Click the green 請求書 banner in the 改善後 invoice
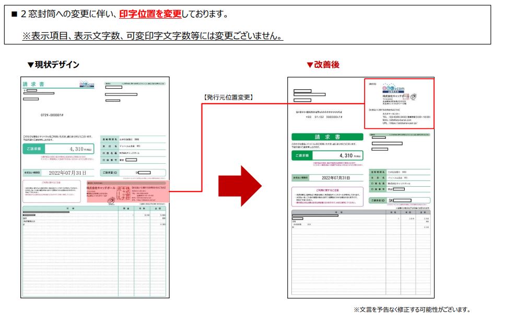Image resolution: width=505 pixels, height=315 pixels. pyautogui.click(x=327, y=137)
